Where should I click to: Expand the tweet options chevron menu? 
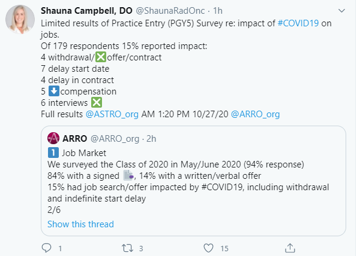click(x=341, y=11)
